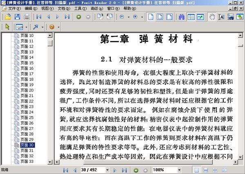Image resolution: width=245 pixels, height=174 pixels.
Task: Click the Print icon in the toolbar
Action: pyautogui.click(x=27, y=17)
